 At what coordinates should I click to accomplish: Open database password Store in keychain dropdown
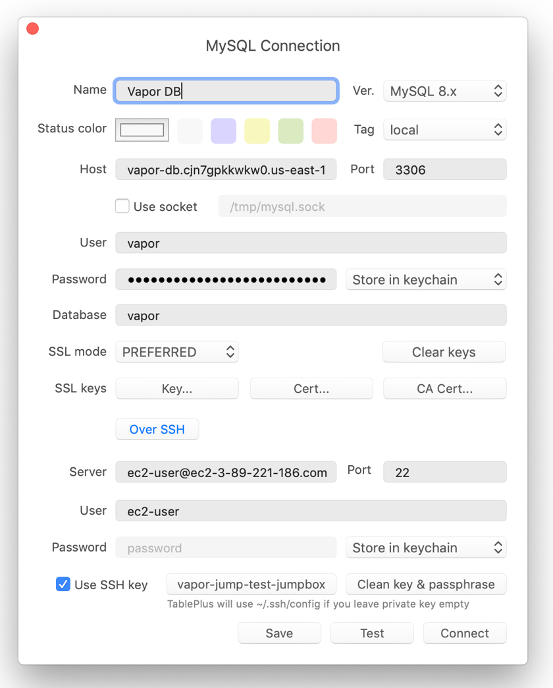[426, 279]
